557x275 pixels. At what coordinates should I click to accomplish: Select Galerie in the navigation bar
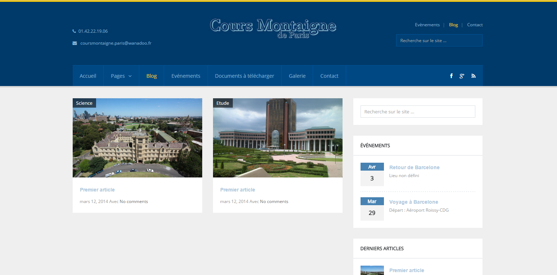point(297,76)
